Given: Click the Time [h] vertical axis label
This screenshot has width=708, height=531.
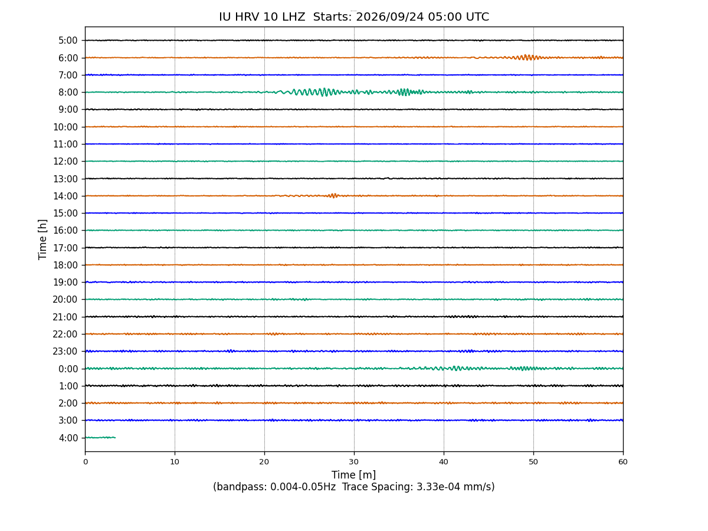Looking at the screenshot, I should tap(43, 239).
